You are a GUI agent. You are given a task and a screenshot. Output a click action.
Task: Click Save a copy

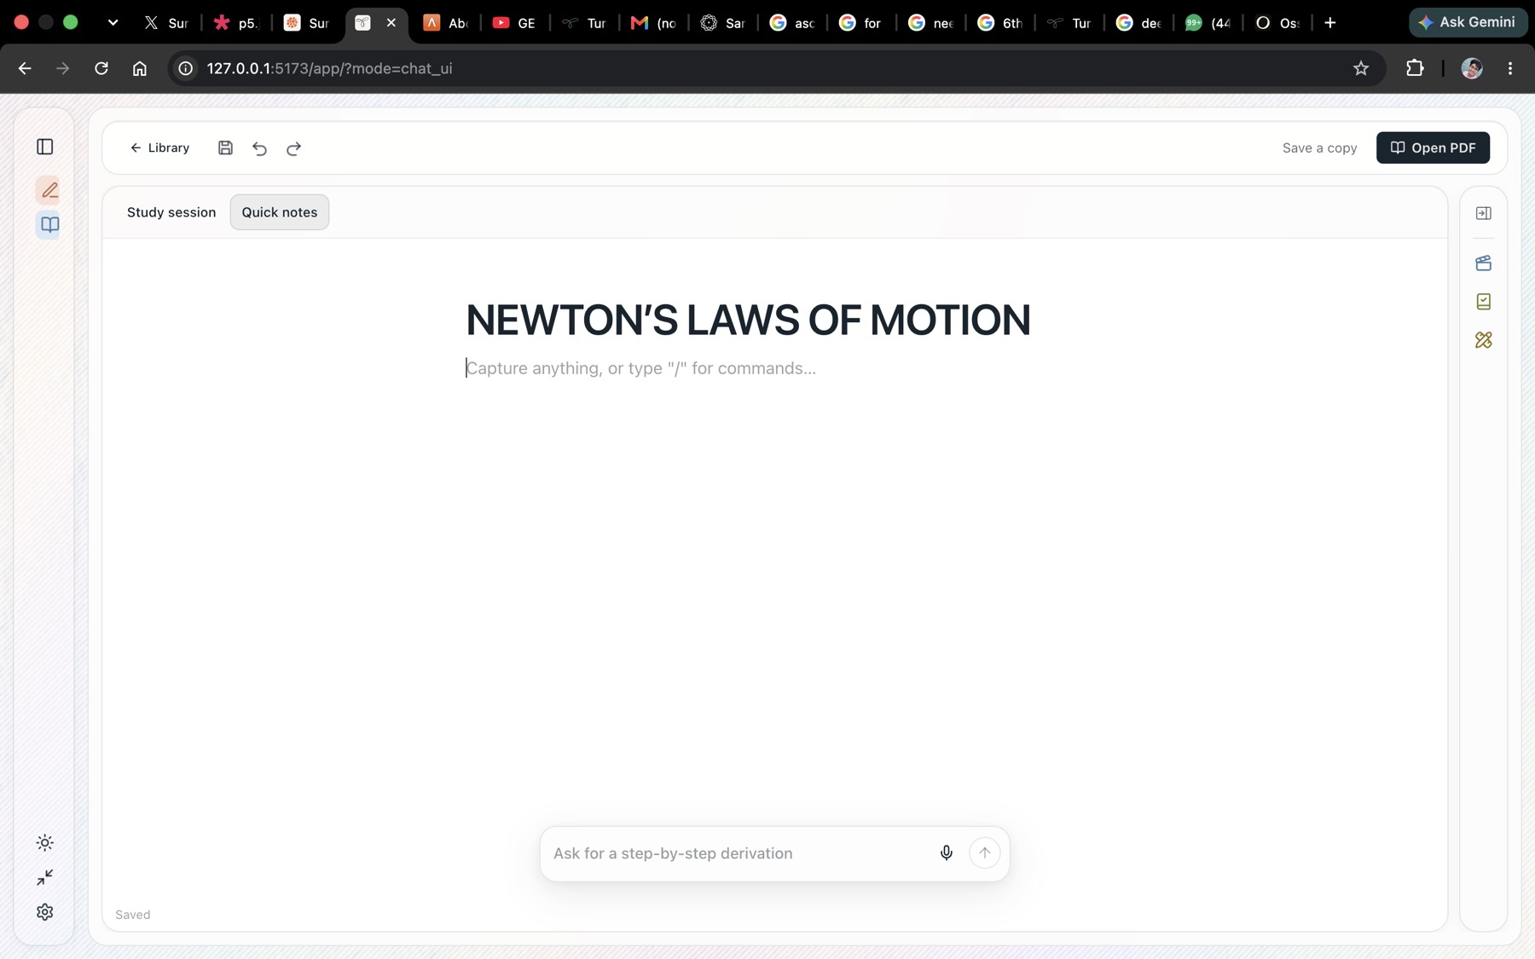pyautogui.click(x=1319, y=148)
